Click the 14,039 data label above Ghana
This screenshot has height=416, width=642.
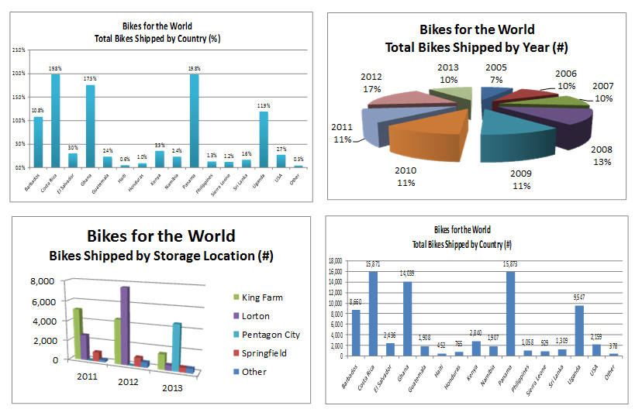407,273
